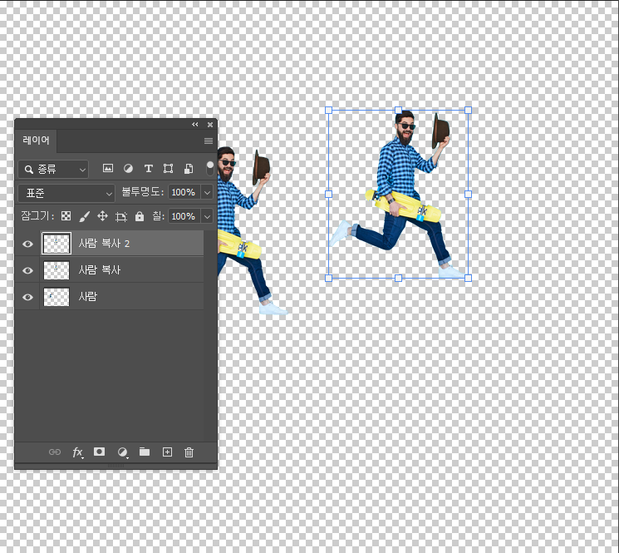619x553 pixels.
Task: Filter layers by shape layer icon
Action: click(x=168, y=169)
